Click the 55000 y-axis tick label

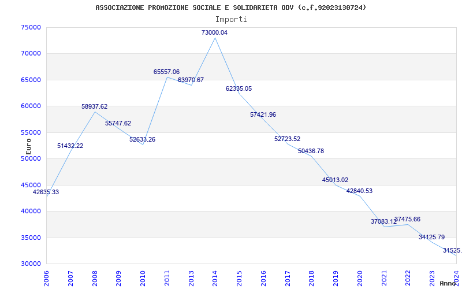pos(31,133)
